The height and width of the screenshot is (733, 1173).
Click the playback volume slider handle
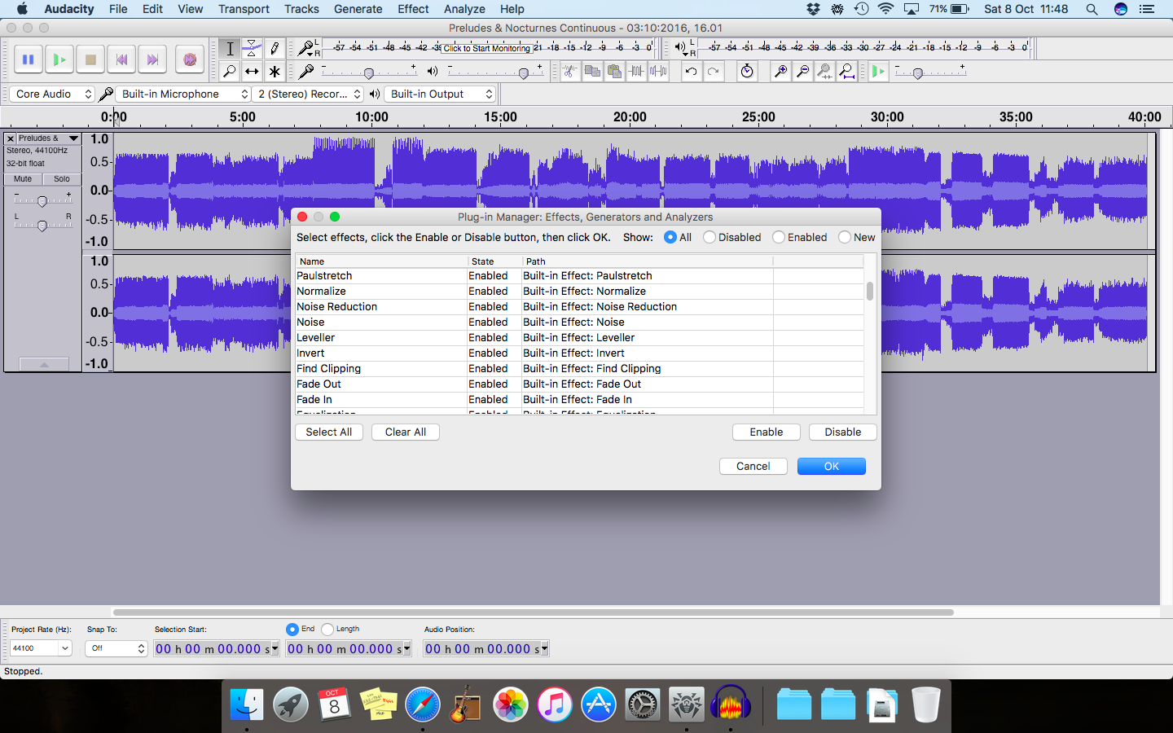coord(523,73)
